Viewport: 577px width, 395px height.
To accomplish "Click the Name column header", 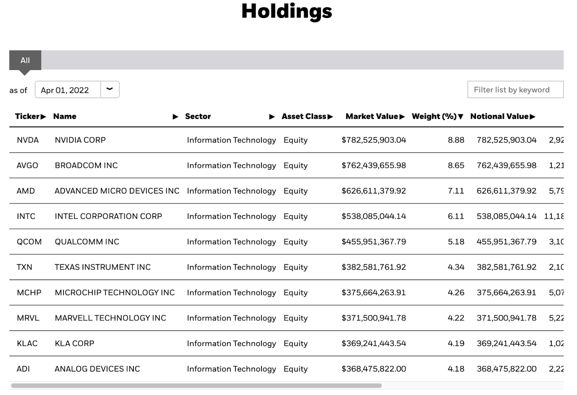I will coord(65,116).
